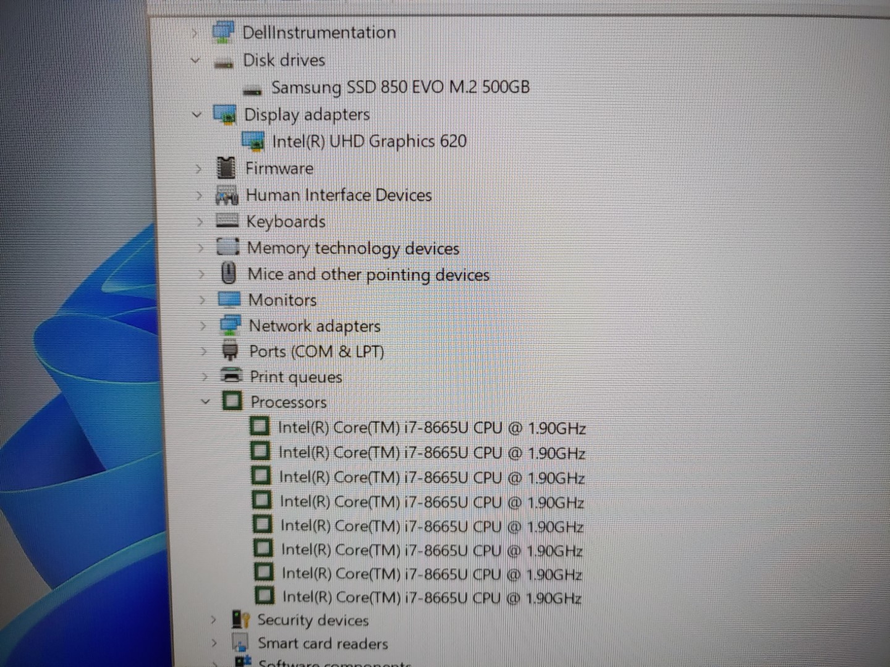Select Samsung SSD 850 EVO M.2 500GB
Screen dimensions: 890x667
pos(400,87)
